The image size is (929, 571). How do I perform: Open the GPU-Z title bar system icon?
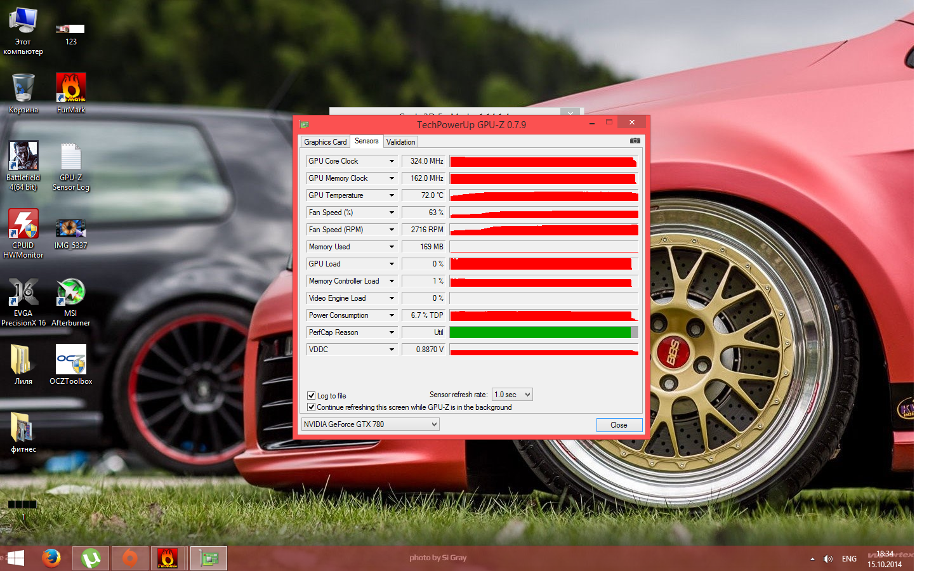pyautogui.click(x=304, y=124)
